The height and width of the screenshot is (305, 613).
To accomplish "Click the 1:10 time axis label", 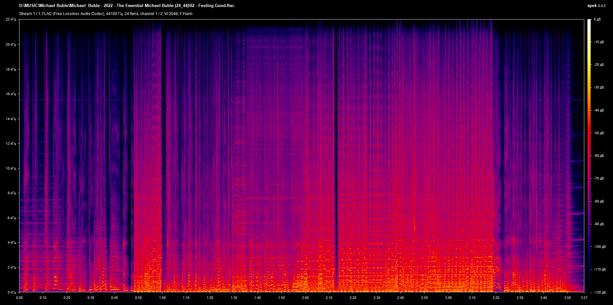I will point(186,298).
